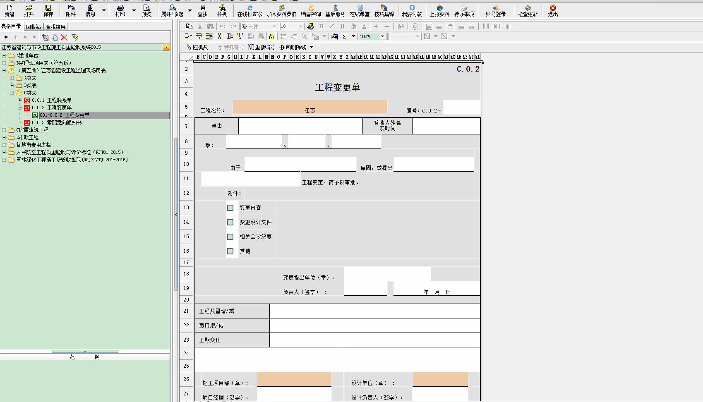Click the red delete X in tree toolbar
The width and height of the screenshot is (703, 402).
pyautogui.click(x=64, y=37)
